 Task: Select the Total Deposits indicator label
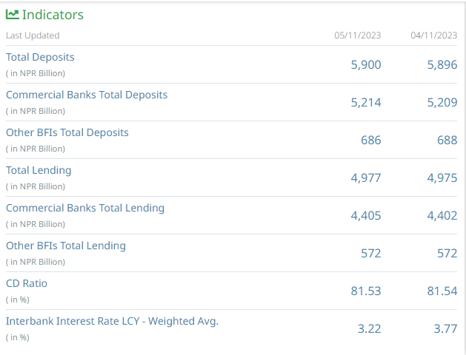click(x=40, y=57)
